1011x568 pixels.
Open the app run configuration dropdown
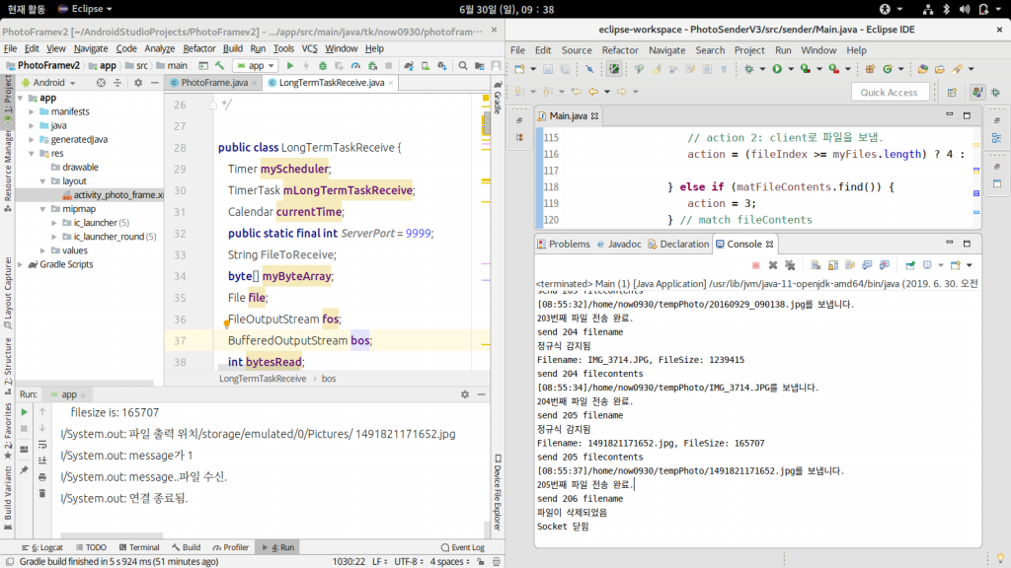256,65
